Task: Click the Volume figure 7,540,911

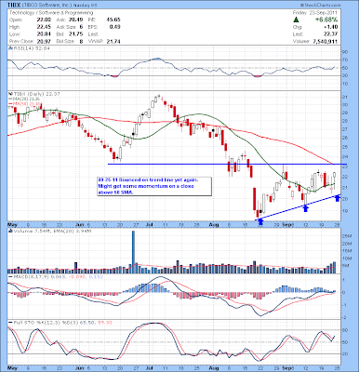Action: point(326,41)
